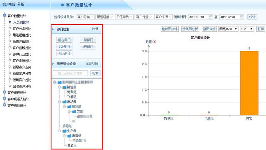Open 价值评估对比 report
The width and height of the screenshot is (266, 150).
pyautogui.click(x=22, y=42)
